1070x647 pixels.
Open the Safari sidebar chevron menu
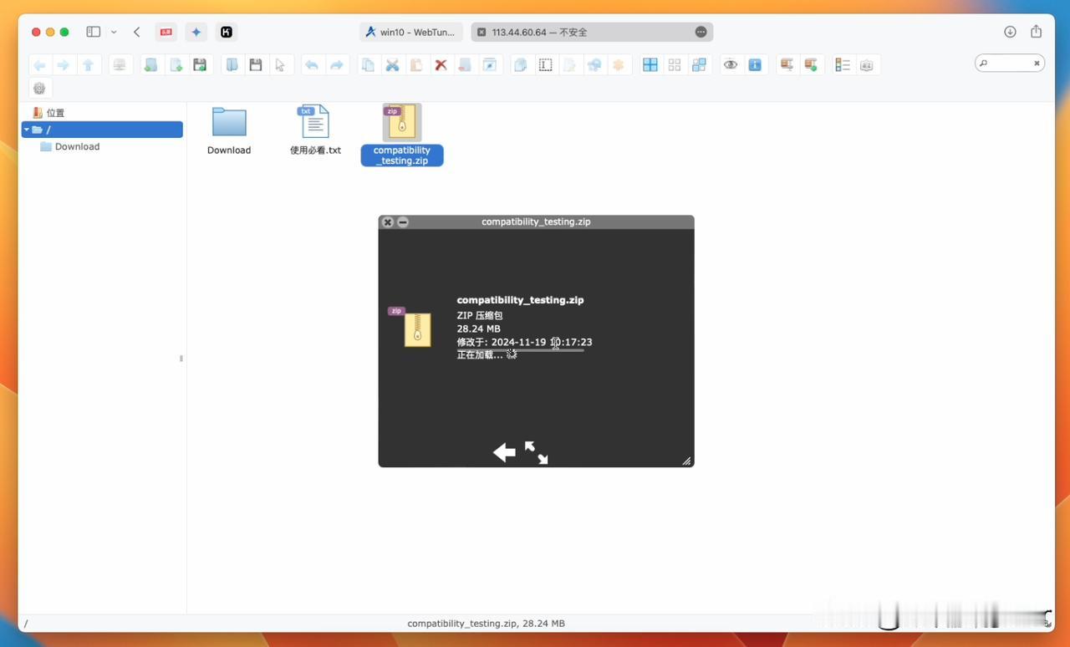[114, 32]
